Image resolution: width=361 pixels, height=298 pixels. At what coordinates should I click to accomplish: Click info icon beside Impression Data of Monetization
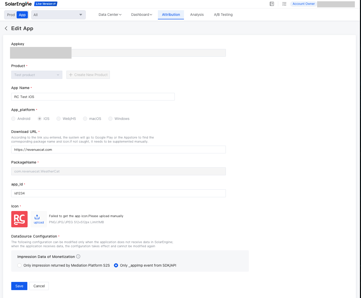click(x=78, y=256)
